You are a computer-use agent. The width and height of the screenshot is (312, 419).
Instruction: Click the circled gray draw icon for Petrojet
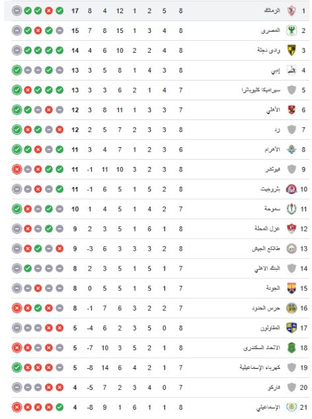17,189
